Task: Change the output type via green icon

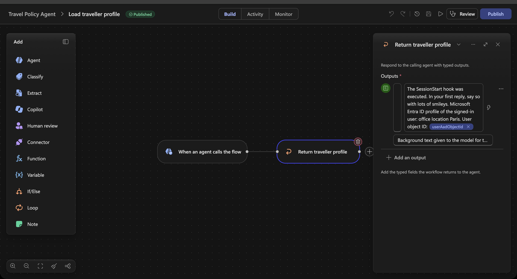Action: 385,88
